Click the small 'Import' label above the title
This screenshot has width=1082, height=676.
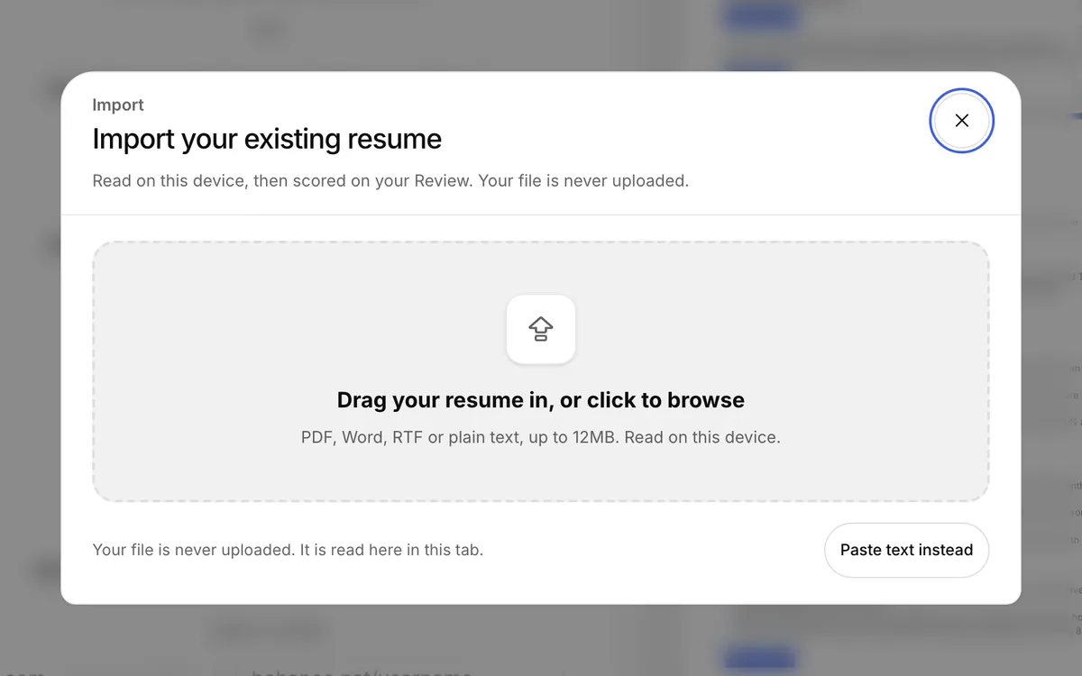(118, 105)
